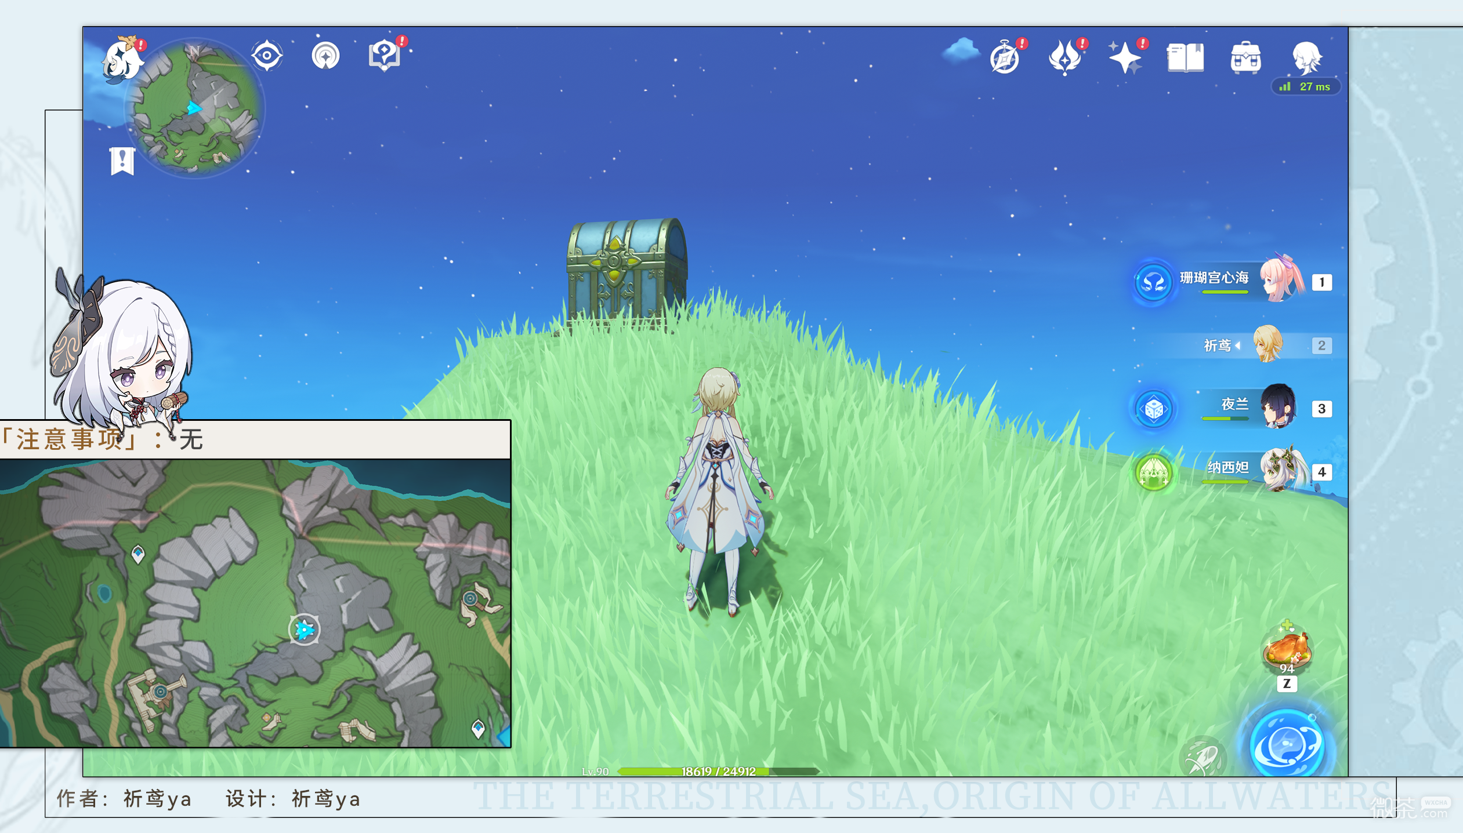The width and height of the screenshot is (1463, 833).
Task: Click the player health bar 18619/24912
Action: (x=719, y=771)
